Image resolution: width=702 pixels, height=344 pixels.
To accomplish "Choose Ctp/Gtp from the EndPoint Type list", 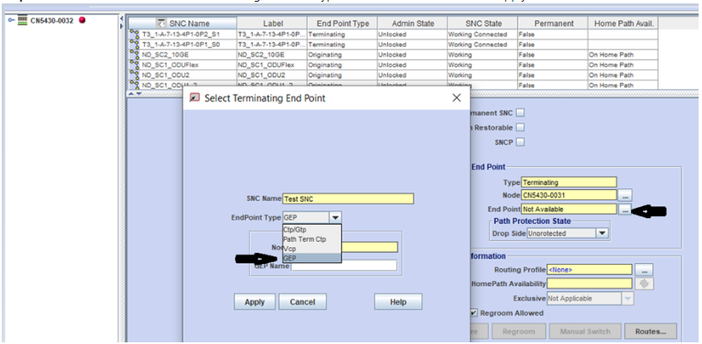I will click(x=312, y=230).
